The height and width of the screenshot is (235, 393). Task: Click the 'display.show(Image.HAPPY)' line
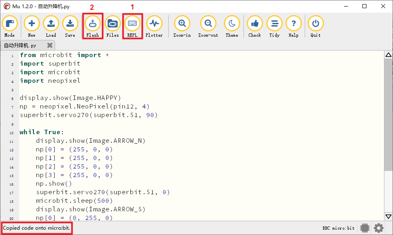[70, 98]
